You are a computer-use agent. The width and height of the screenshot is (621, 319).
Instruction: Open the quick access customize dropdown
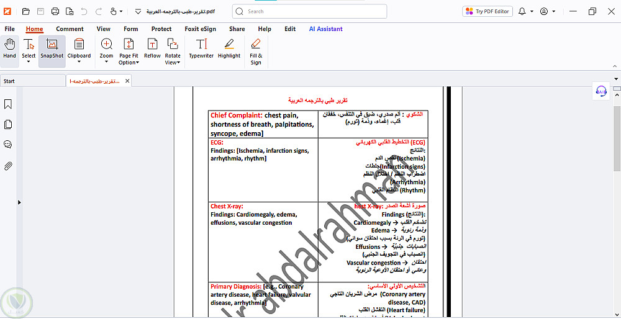click(138, 11)
